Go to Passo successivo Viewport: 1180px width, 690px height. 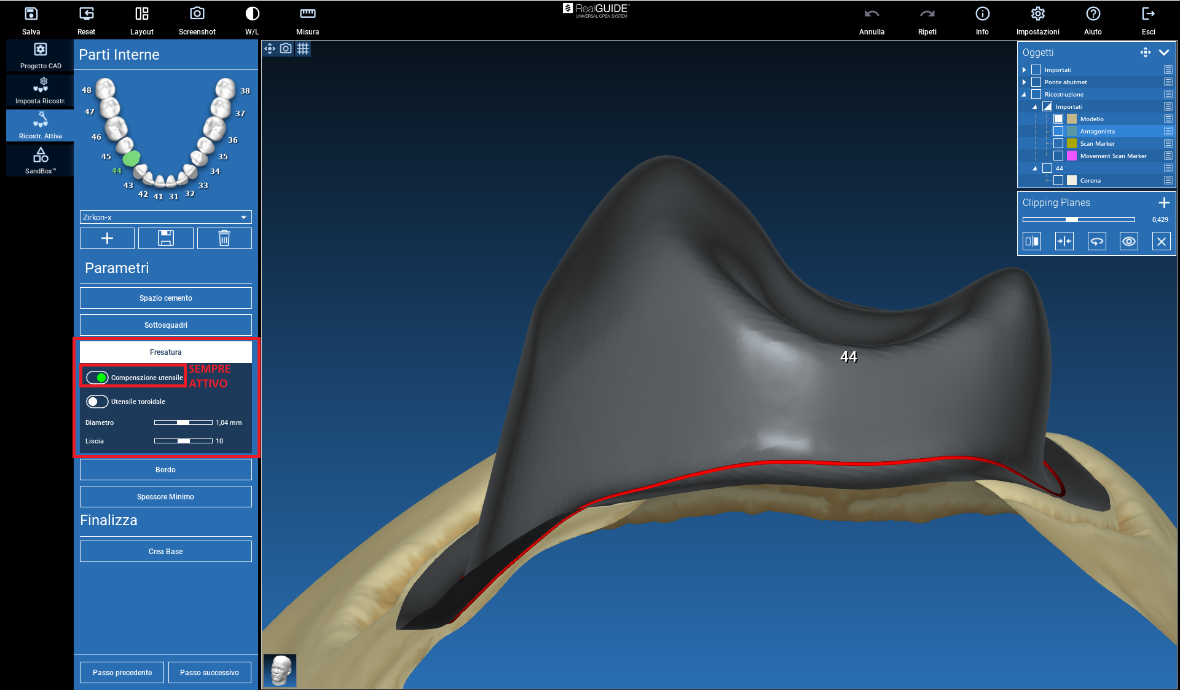210,673
